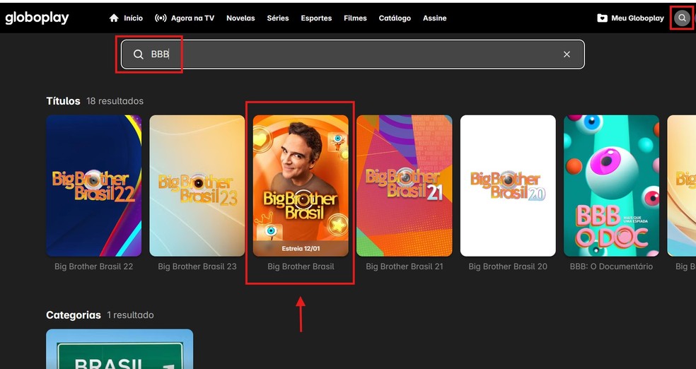Screen dimensions: 696x369
Task: Click the 'Big Brother Brasil 23' title text
Action: pyautogui.click(x=197, y=266)
